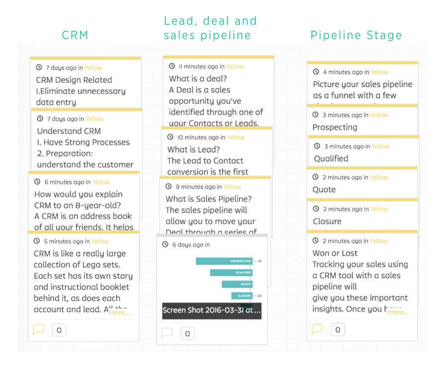Click the comment bubble icon under Pipeline Stage stack
The width and height of the screenshot is (445, 369).
[x=317, y=329]
